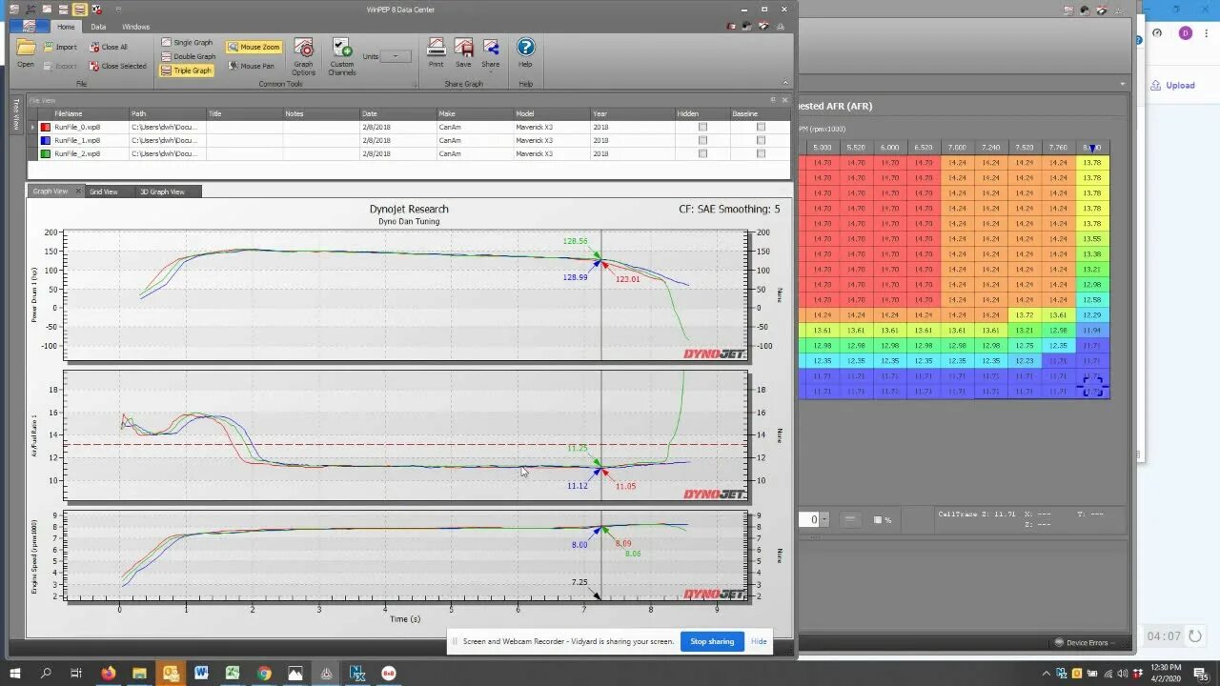This screenshot has height=686, width=1220.
Task: Toggle Hidden checkbox for RunFile_1.wp8
Action: pyautogui.click(x=702, y=140)
